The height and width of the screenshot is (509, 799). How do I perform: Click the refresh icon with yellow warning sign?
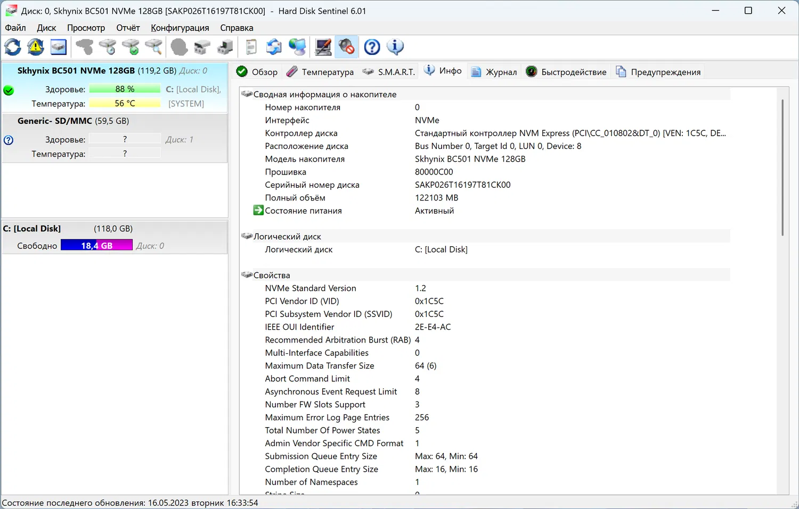[36, 47]
